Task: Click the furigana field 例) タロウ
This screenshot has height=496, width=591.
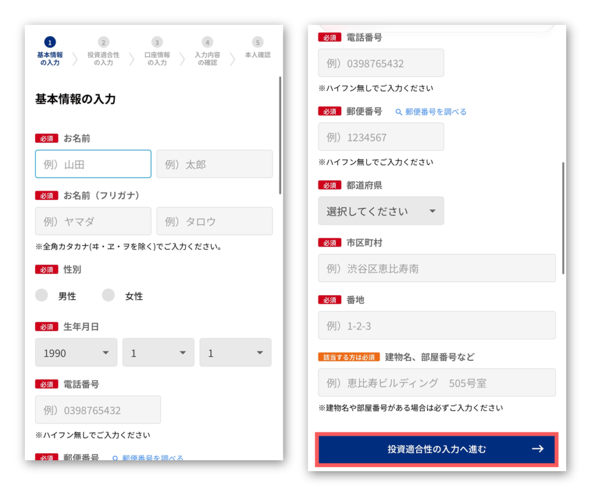Action: [x=215, y=221]
